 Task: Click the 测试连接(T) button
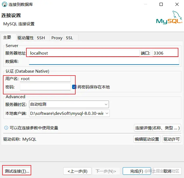tap(17, 171)
